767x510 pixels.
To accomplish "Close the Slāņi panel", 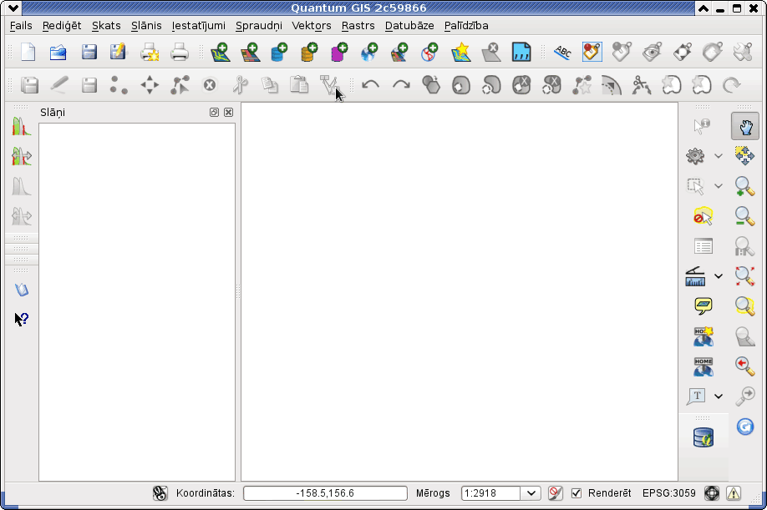I will tap(228, 113).
